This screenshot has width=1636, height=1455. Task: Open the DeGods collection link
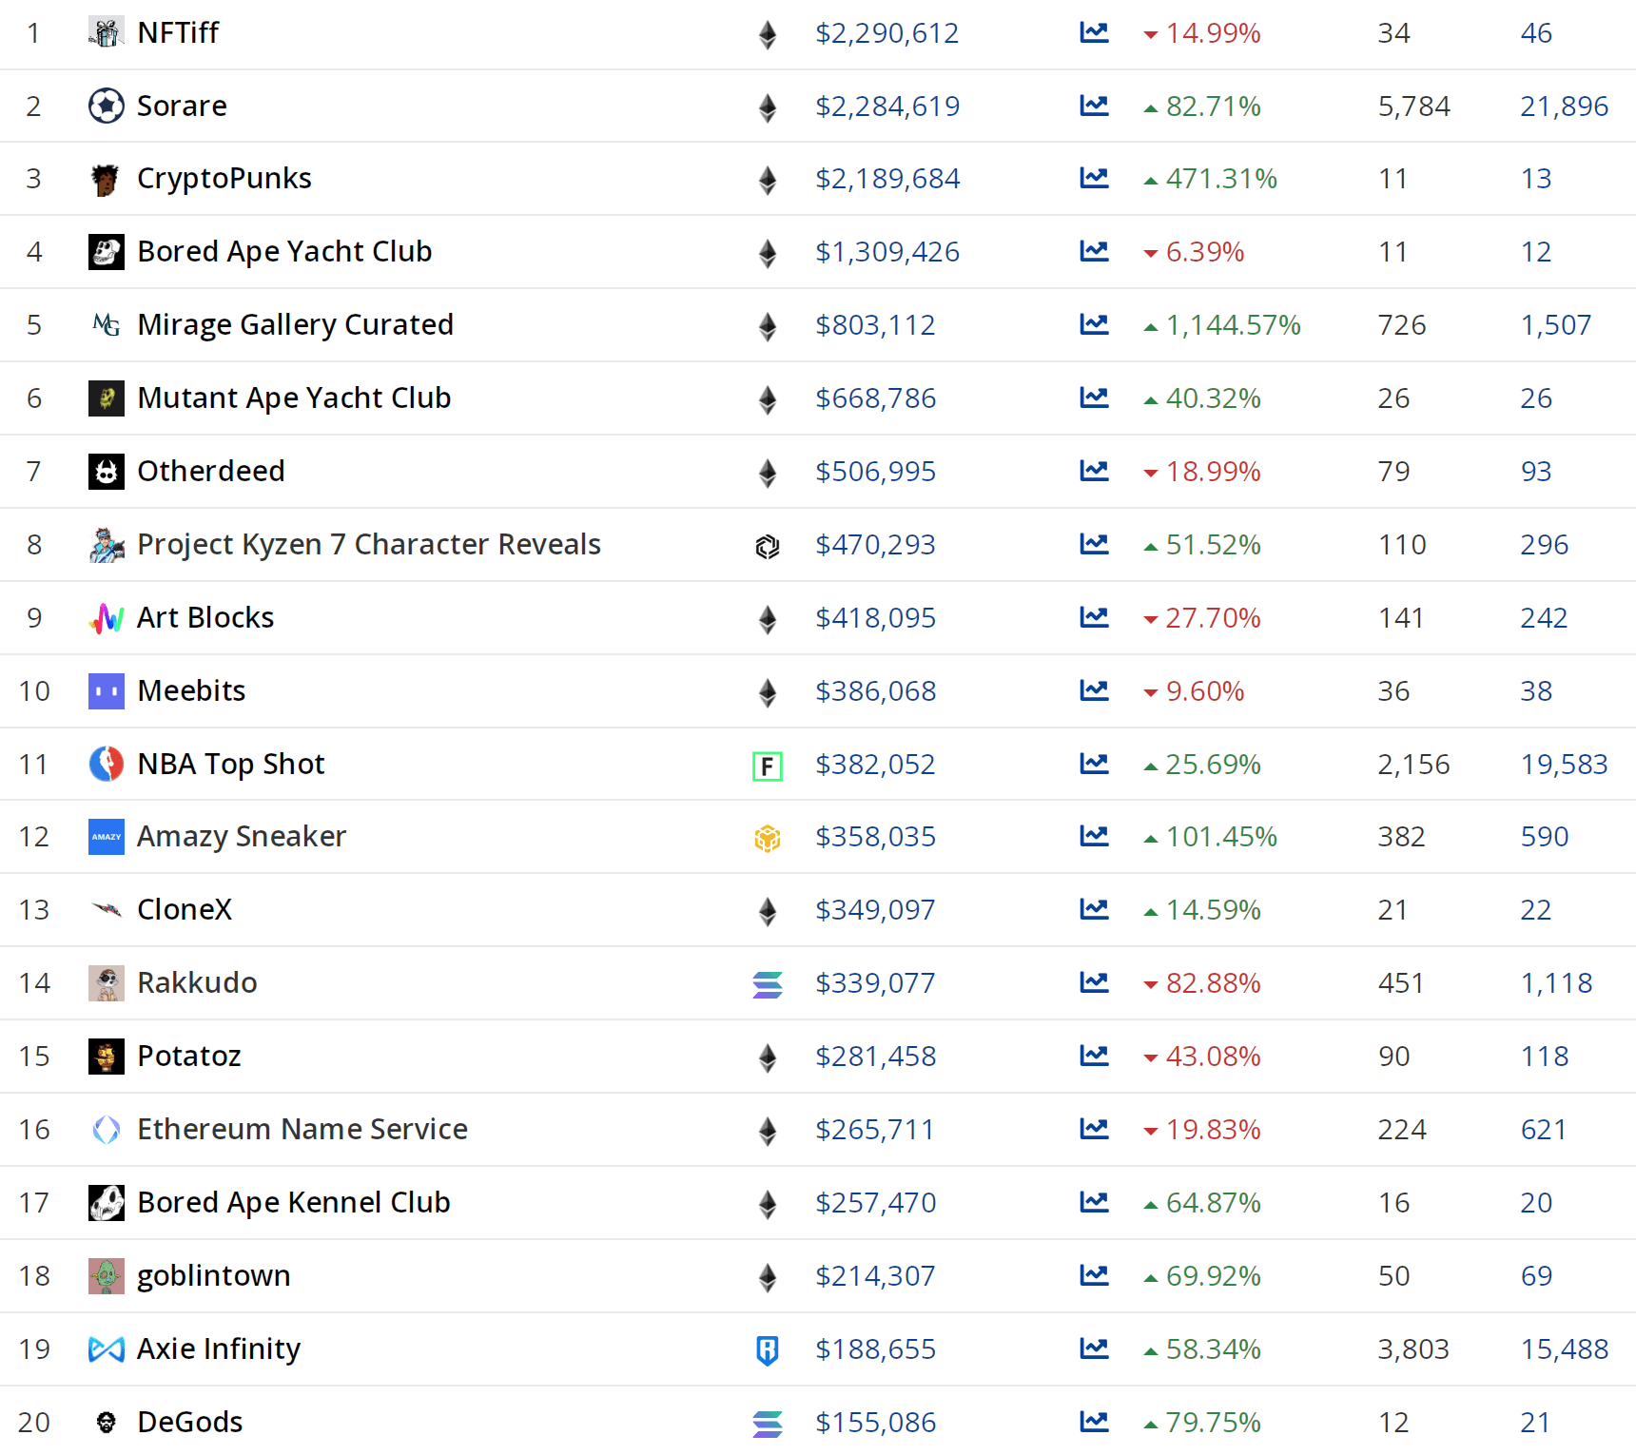[x=190, y=1423]
